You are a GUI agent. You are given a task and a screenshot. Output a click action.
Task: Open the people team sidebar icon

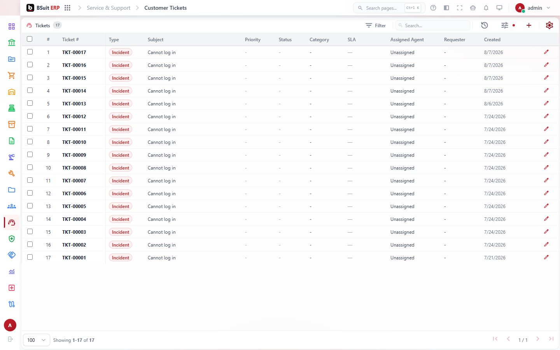point(12,206)
